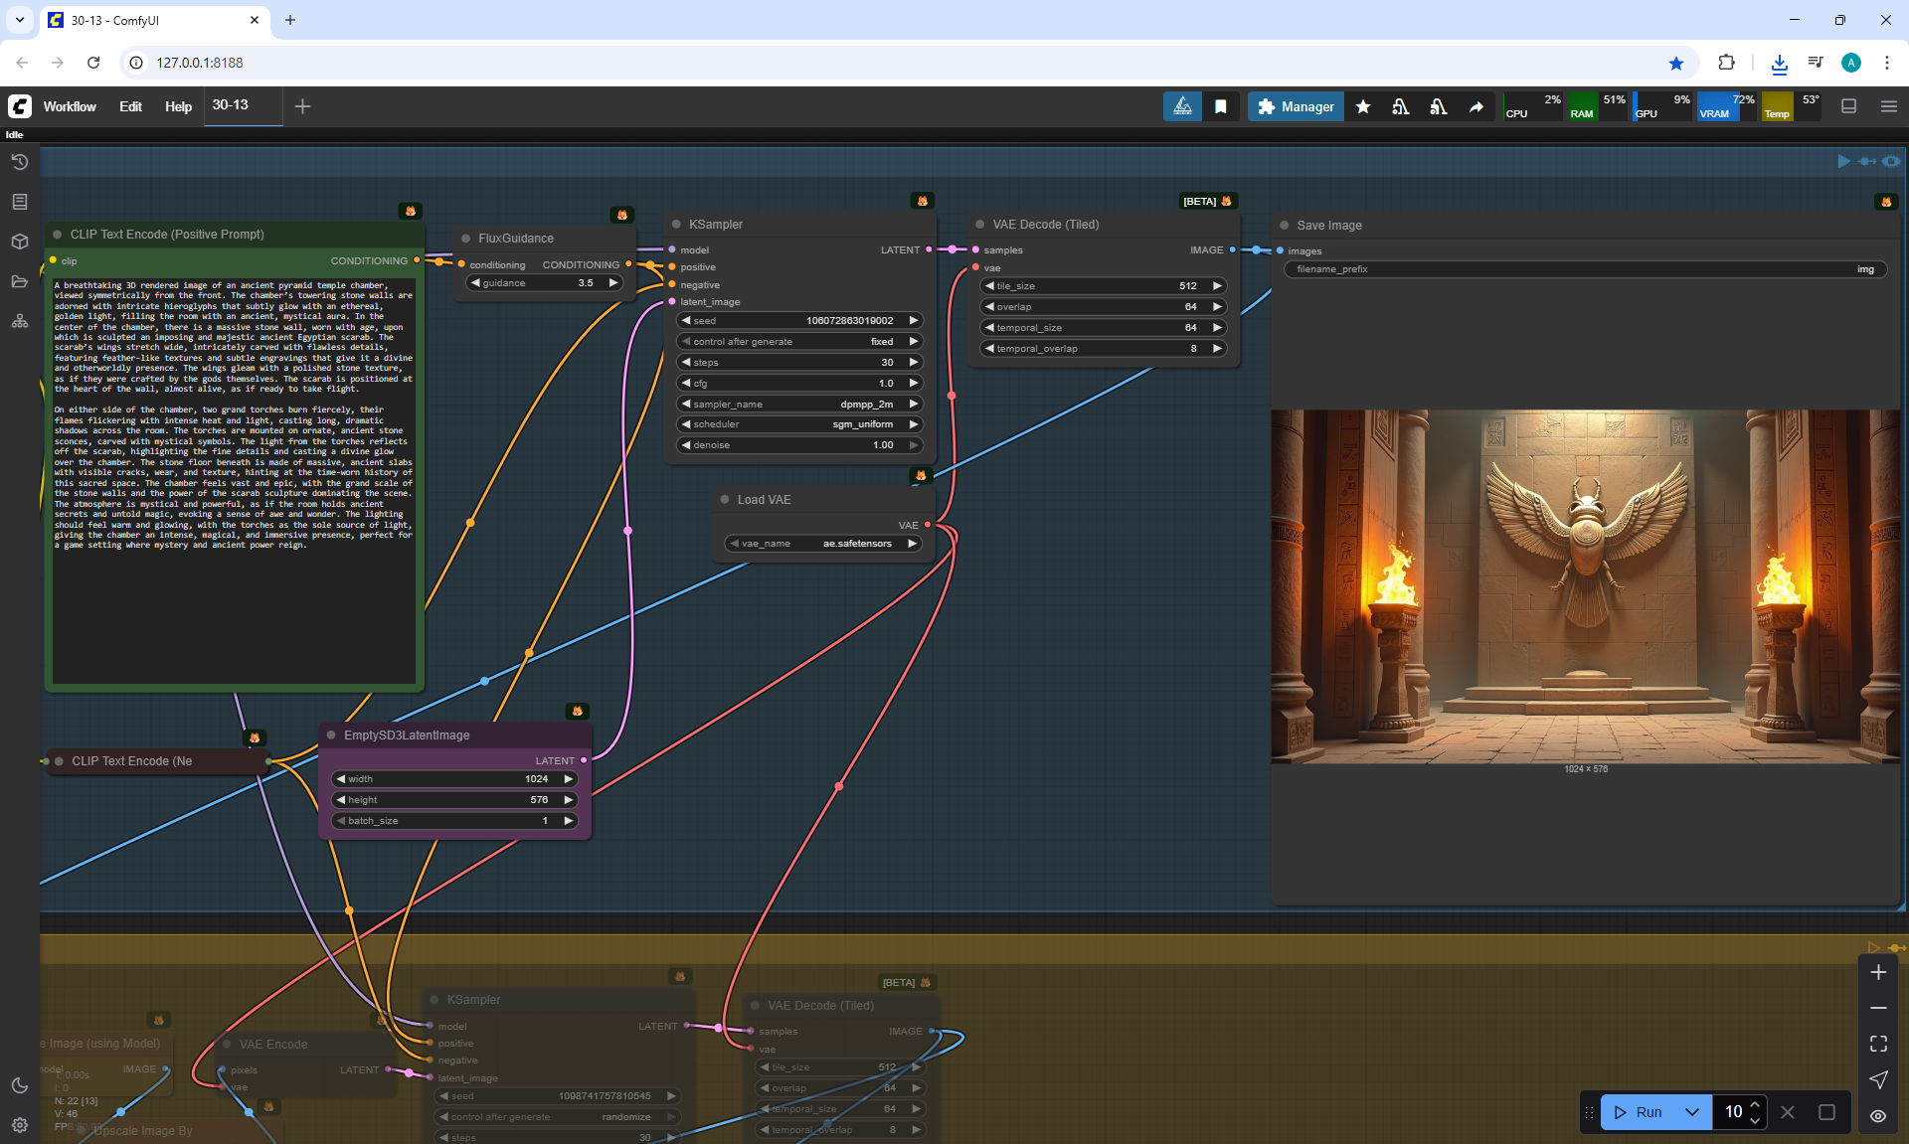Screen dimensions: 1909x1144
Task: Open the queue history sidebar icon
Action: point(19,162)
